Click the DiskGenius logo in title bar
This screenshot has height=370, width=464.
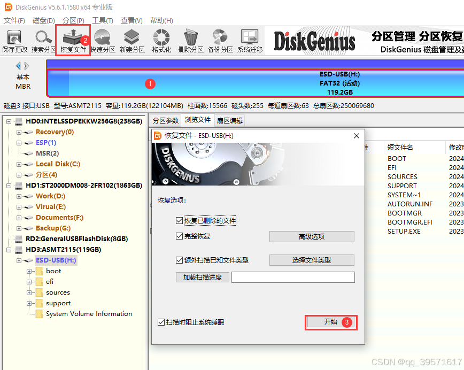click(x=9, y=7)
